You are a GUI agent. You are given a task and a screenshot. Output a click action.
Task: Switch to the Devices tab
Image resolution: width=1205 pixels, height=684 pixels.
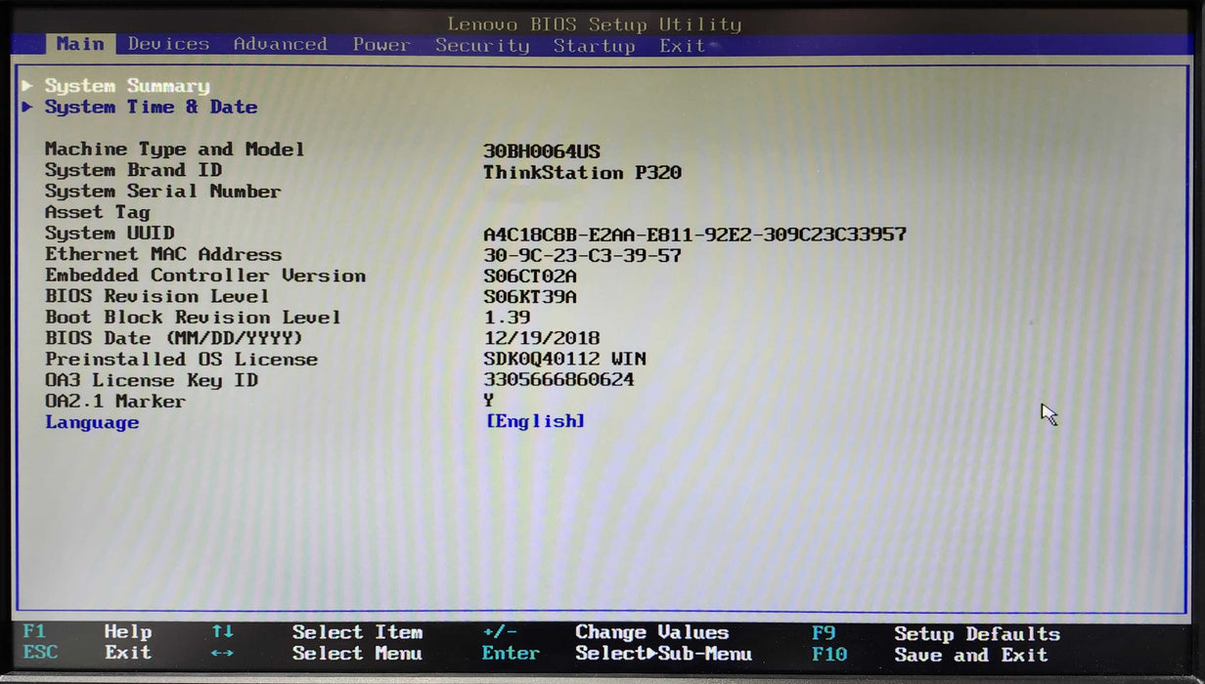tap(167, 44)
